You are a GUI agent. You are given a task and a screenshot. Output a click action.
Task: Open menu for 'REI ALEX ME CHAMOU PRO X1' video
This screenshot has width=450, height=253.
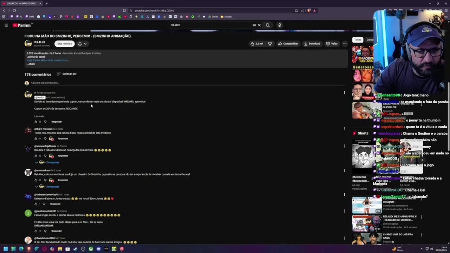pos(421,217)
